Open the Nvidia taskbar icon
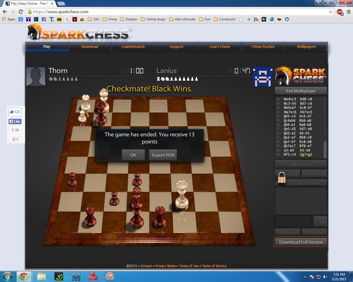This screenshot has height=282, width=353. click(x=59, y=277)
